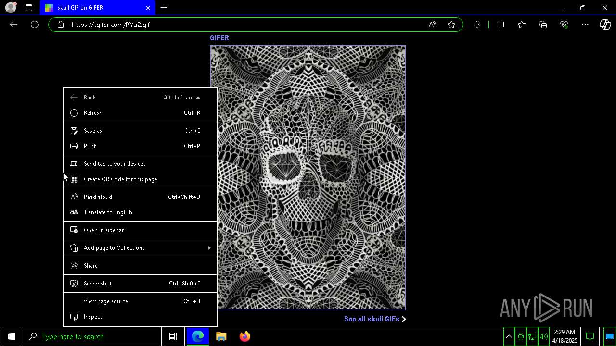The image size is (616, 346).
Task: Switch to Microsoft Edge taskbar icon
Action: tap(198, 336)
